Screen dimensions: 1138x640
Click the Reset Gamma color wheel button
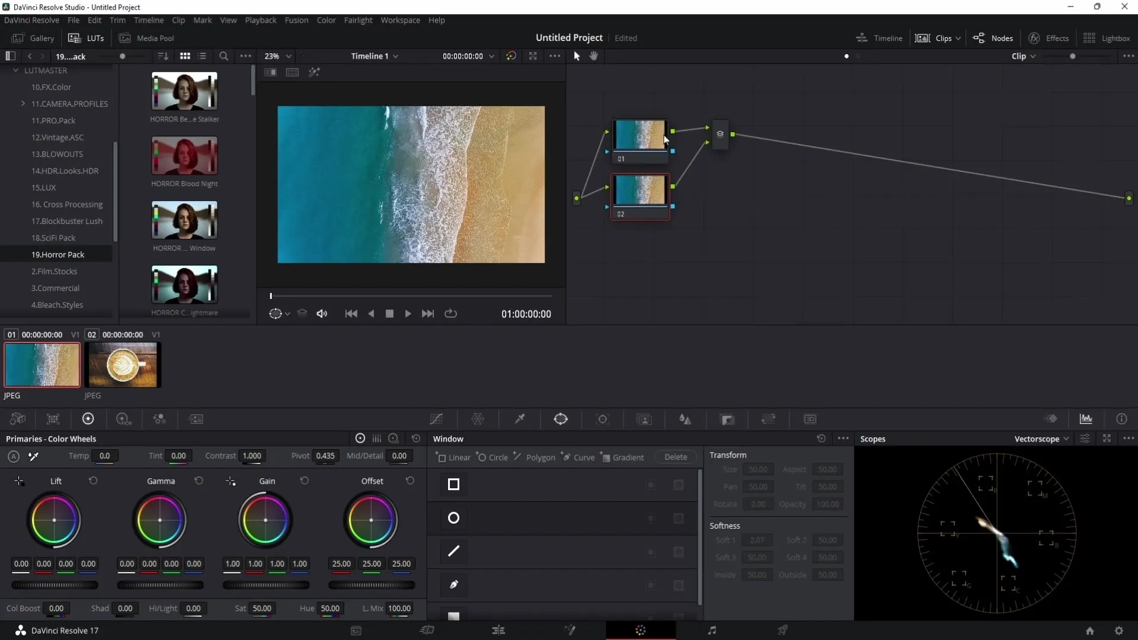click(x=199, y=481)
